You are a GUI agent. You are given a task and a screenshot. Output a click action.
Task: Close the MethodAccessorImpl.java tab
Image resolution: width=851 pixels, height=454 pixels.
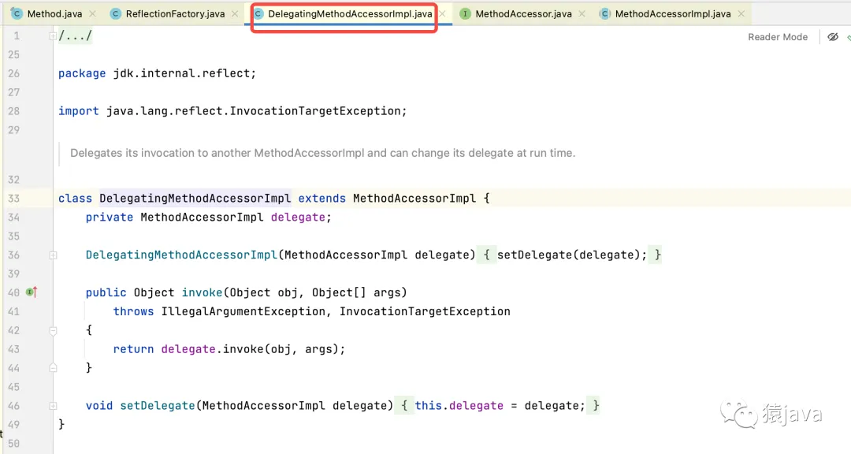[741, 14]
